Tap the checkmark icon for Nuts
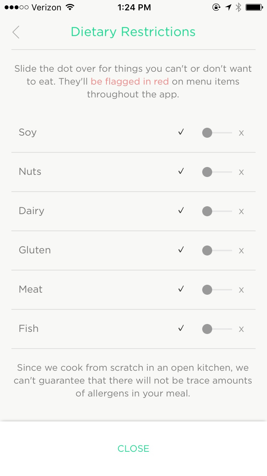This screenshot has width=267, height=476. tap(181, 172)
